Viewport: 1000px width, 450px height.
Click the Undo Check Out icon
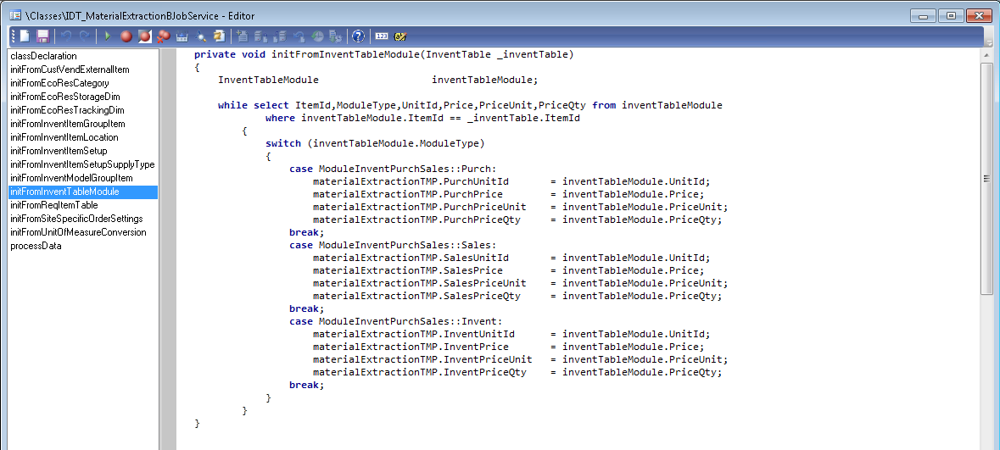[298, 36]
